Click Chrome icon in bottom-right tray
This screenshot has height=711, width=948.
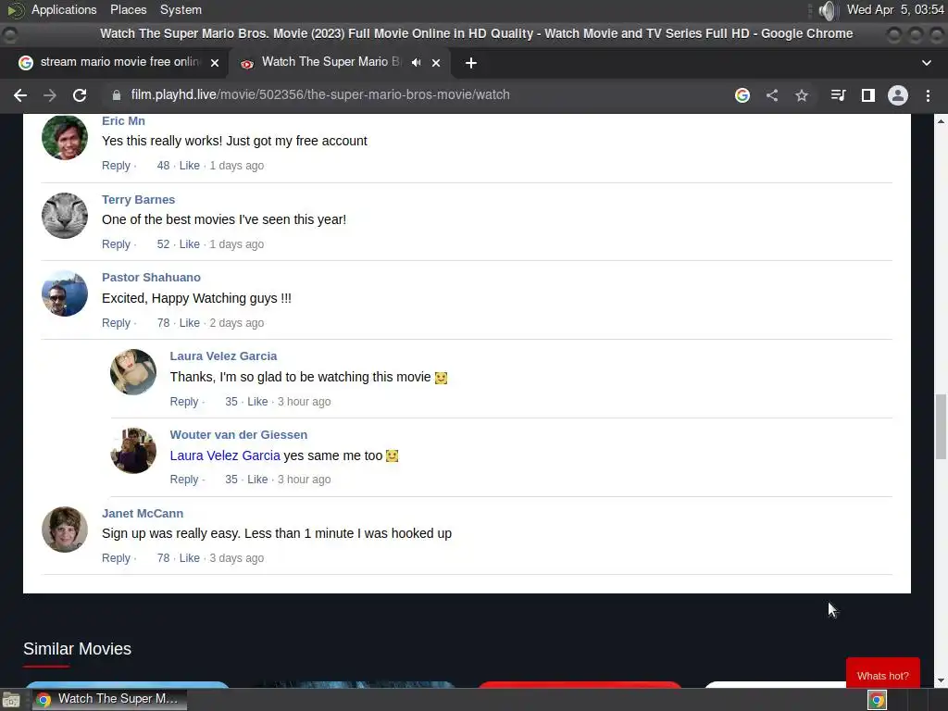[878, 700]
